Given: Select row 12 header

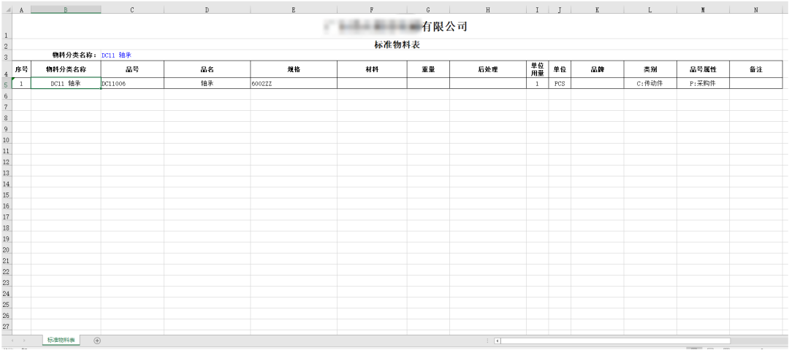Looking at the screenshot, I should [6, 162].
